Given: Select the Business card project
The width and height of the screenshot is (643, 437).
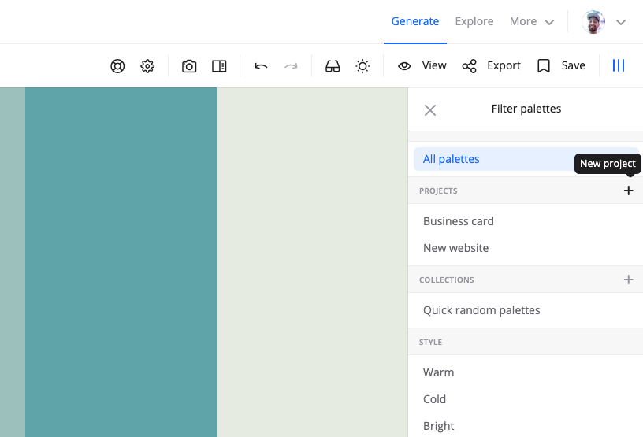Looking at the screenshot, I should [x=459, y=221].
